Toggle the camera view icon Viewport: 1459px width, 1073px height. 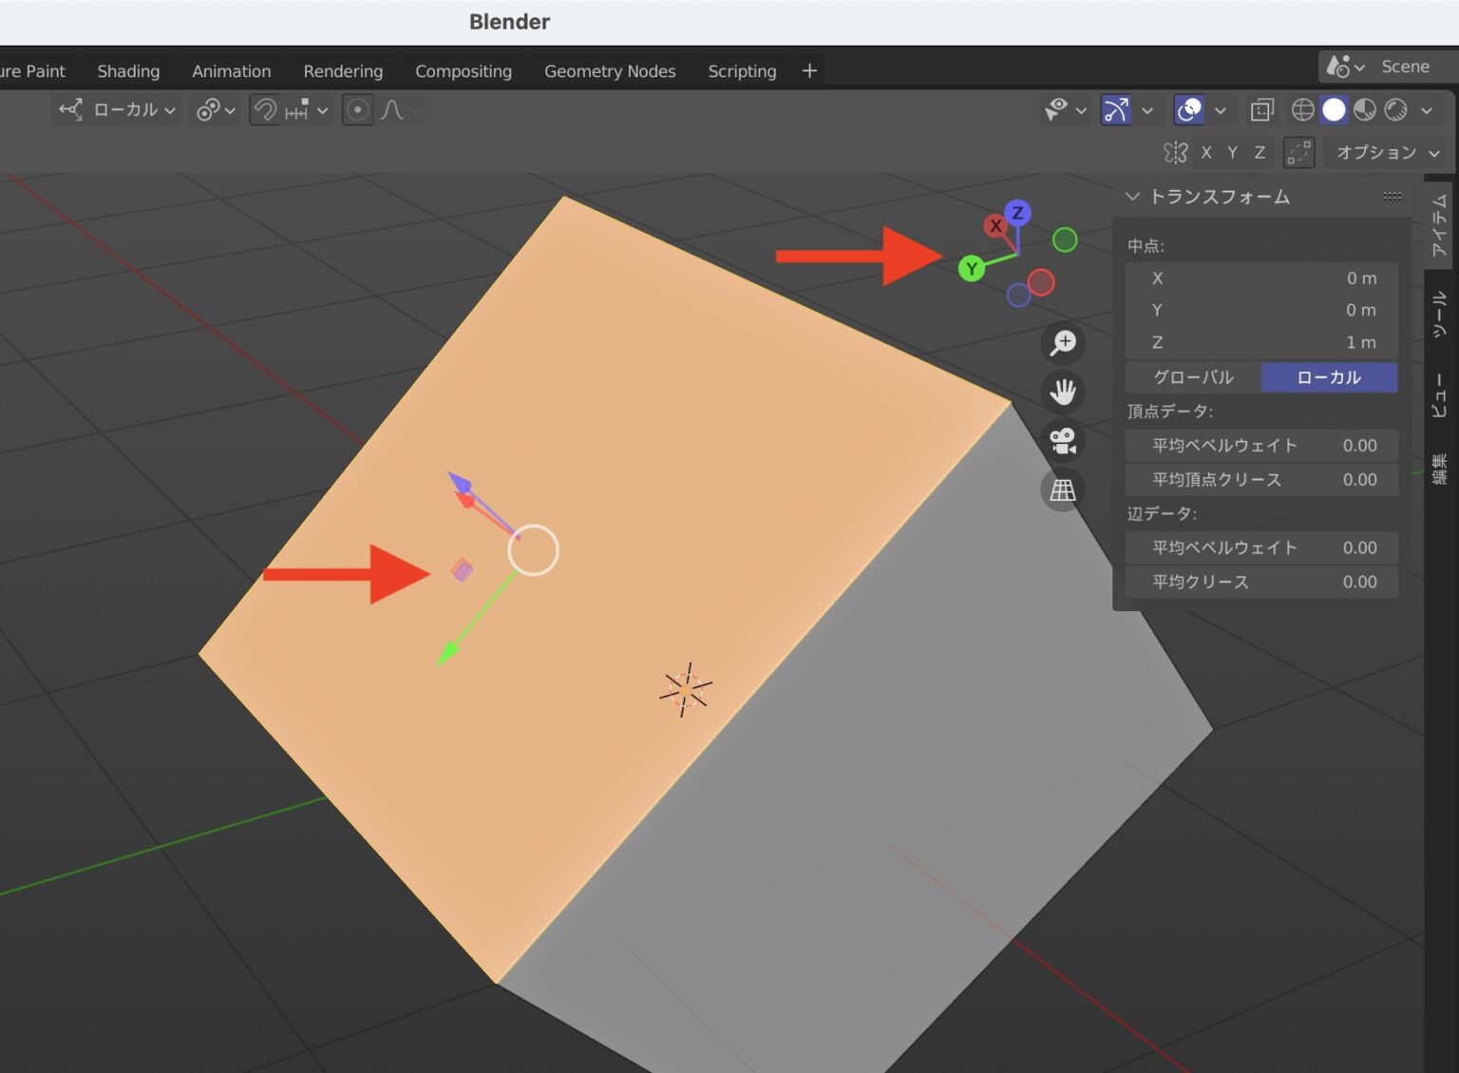coord(1062,440)
